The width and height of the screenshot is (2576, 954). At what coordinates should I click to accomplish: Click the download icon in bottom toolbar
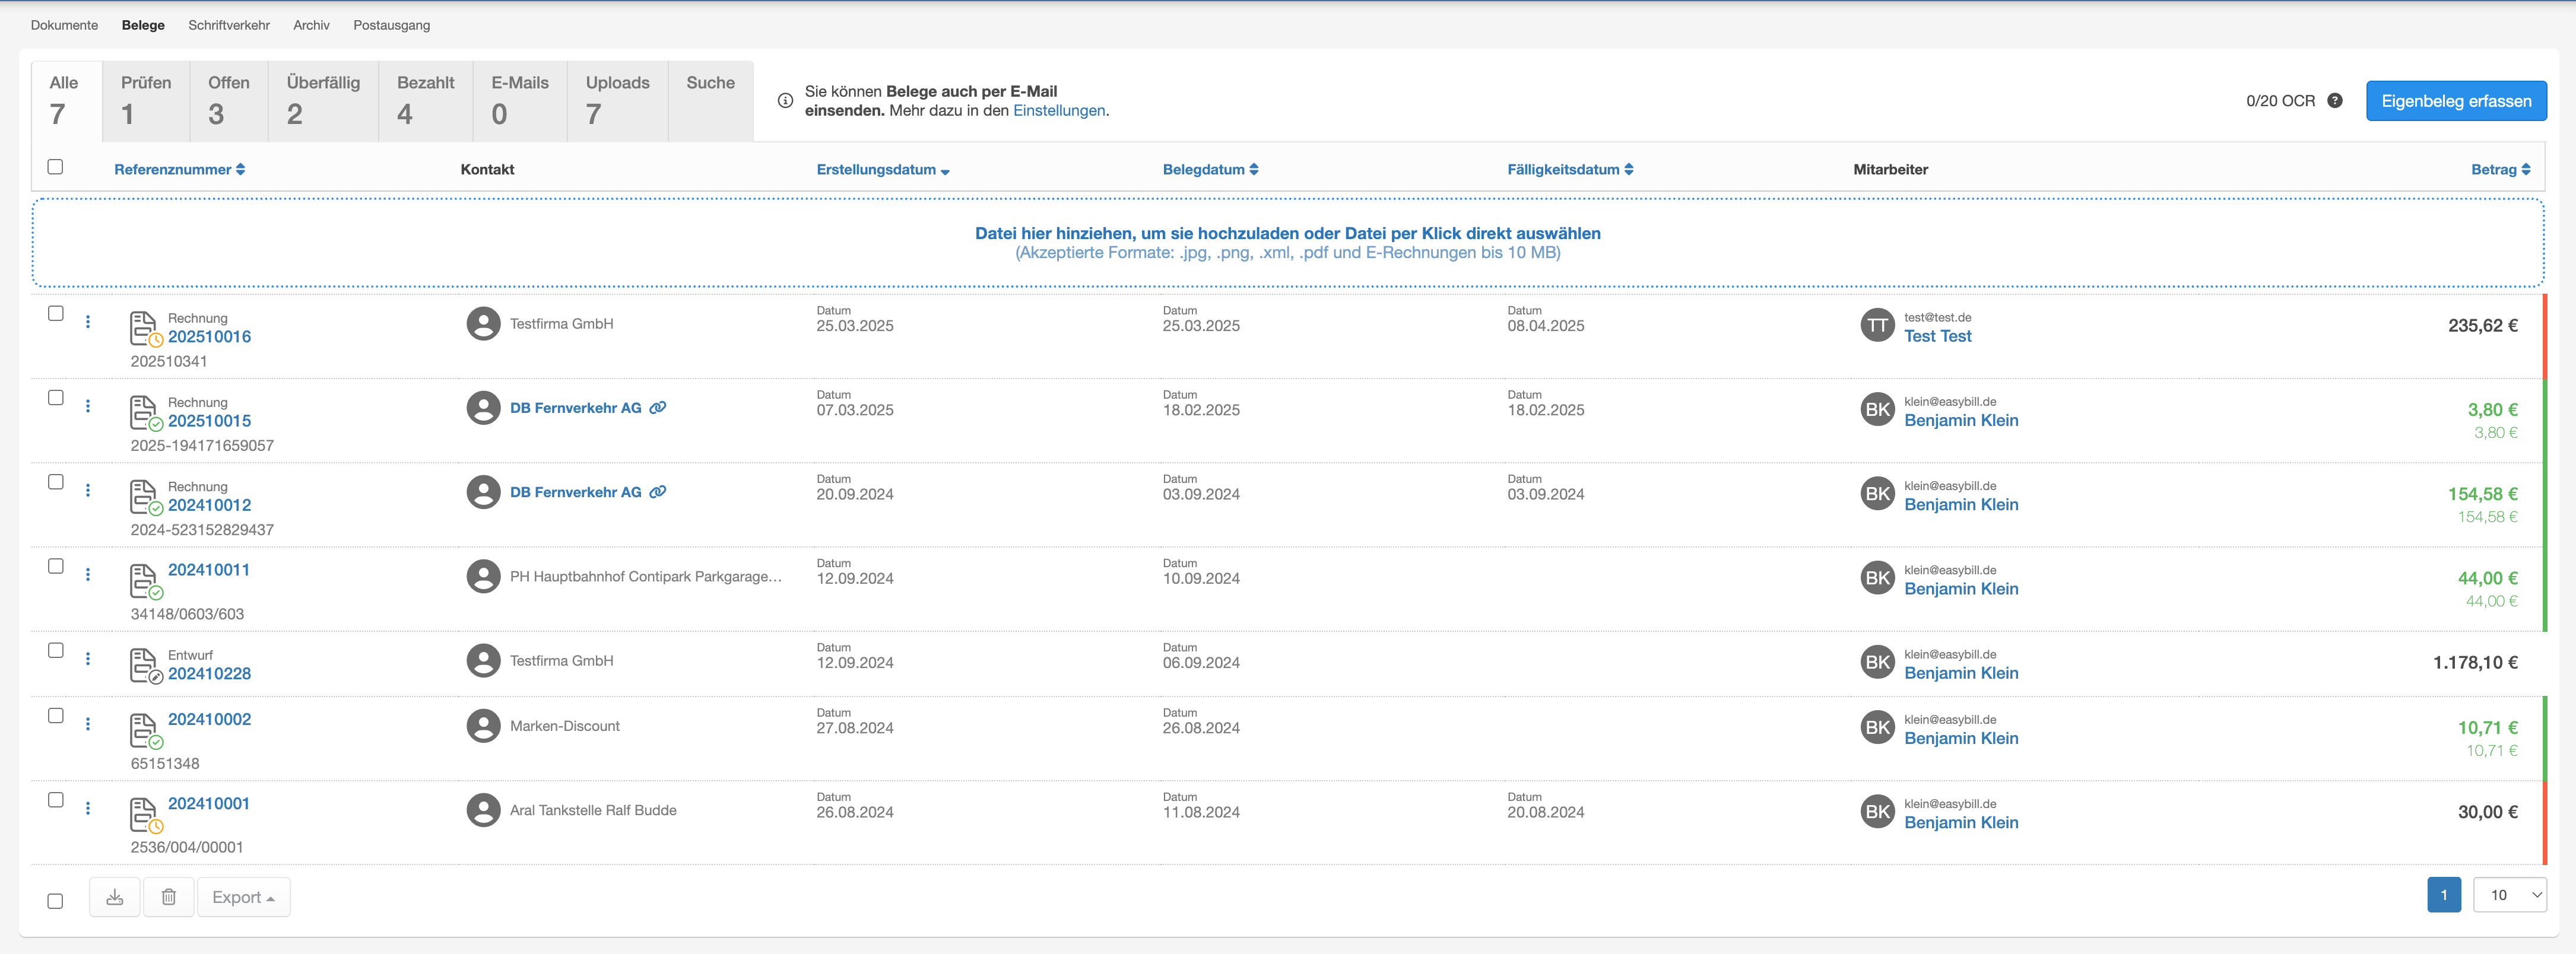point(115,897)
